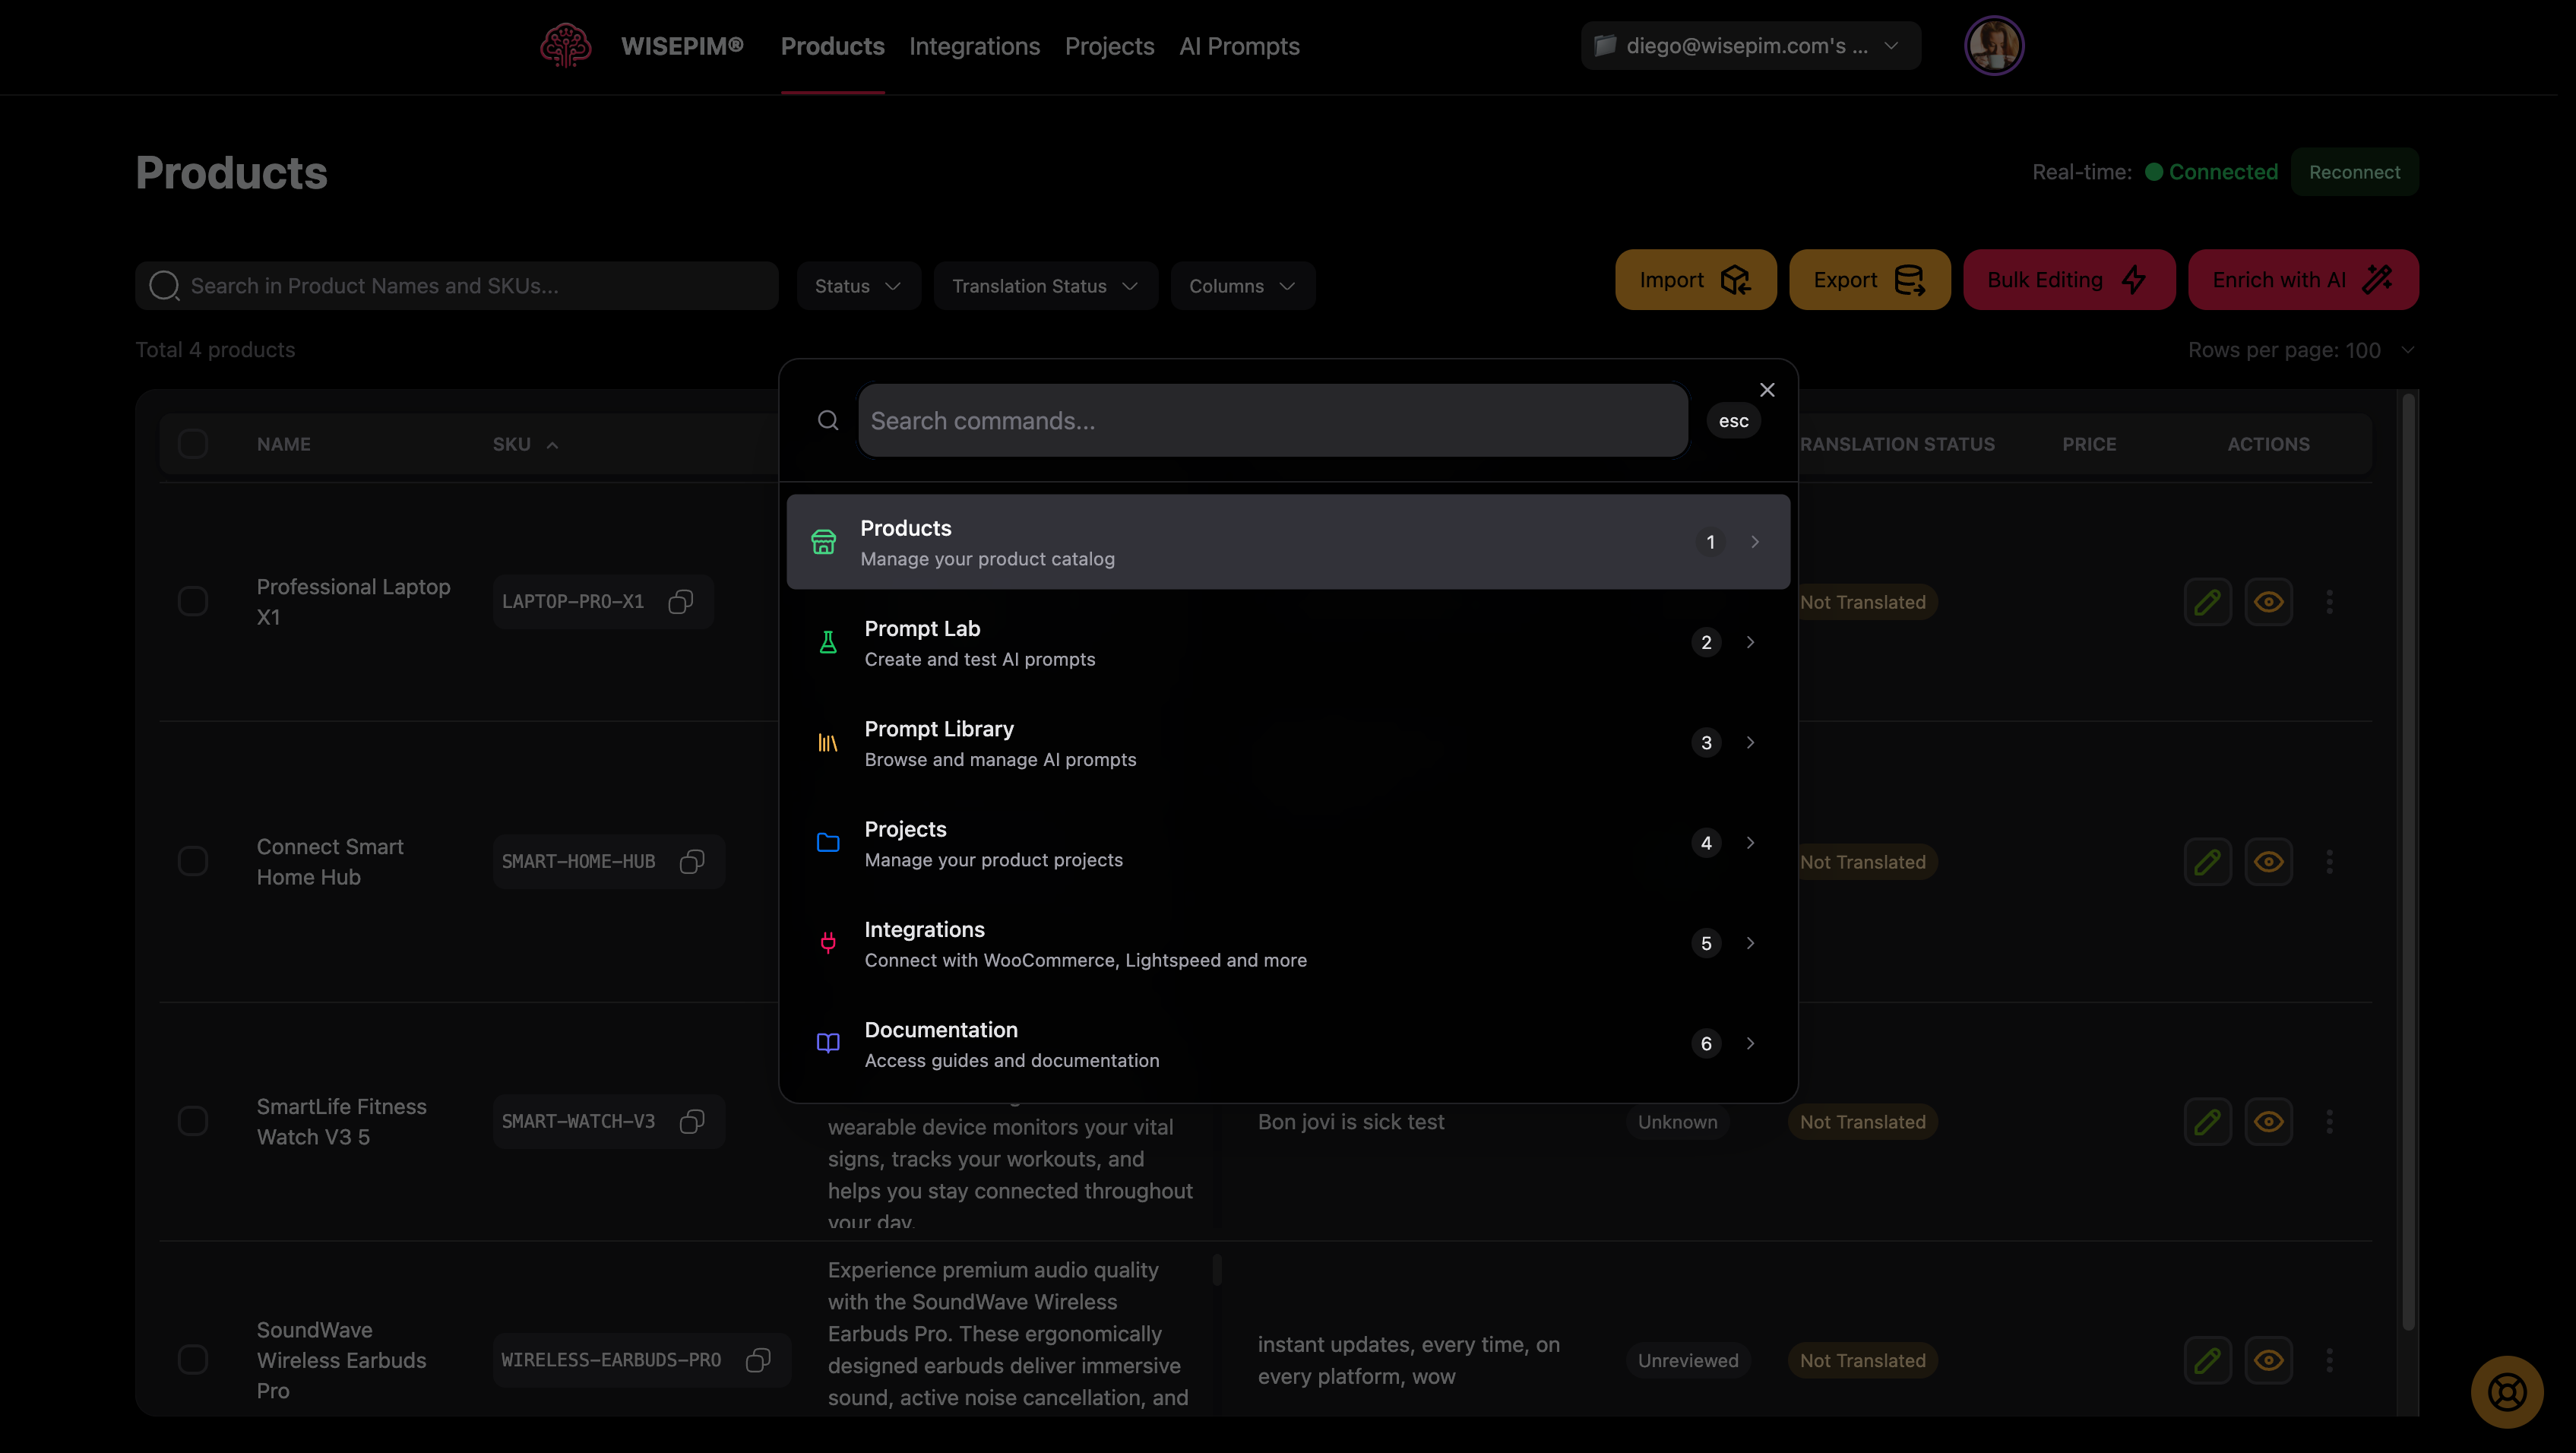Focus the Search commands input field

1272,421
